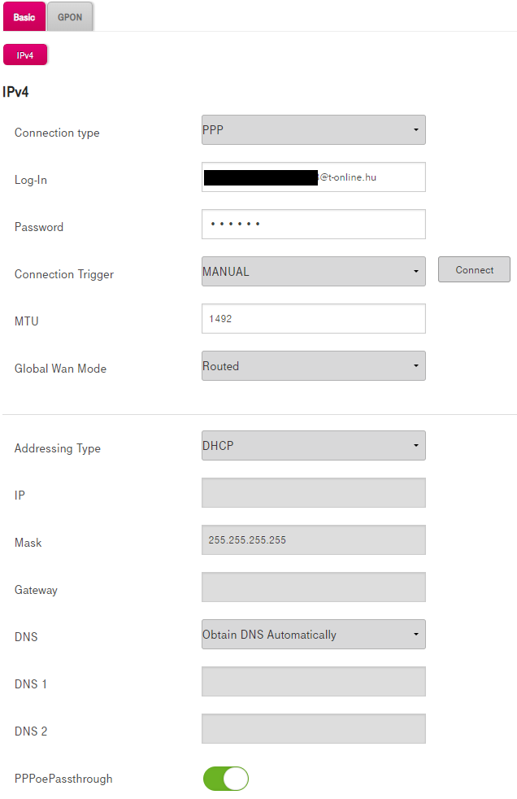Click the Gateway input field
Image resolution: width=517 pixels, height=799 pixels.
click(x=313, y=587)
